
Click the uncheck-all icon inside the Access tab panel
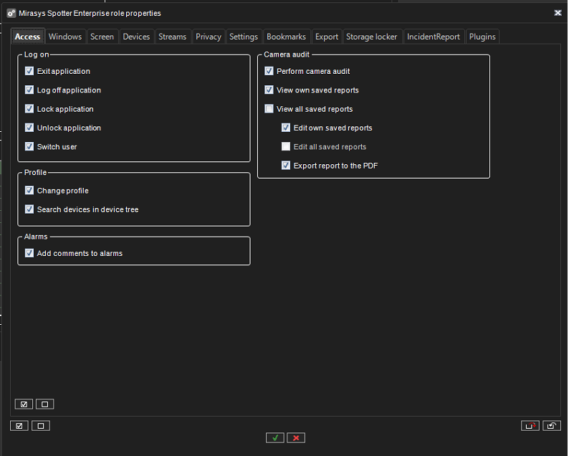44,404
